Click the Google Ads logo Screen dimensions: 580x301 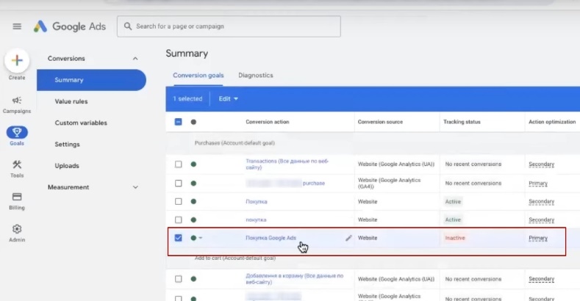point(70,26)
